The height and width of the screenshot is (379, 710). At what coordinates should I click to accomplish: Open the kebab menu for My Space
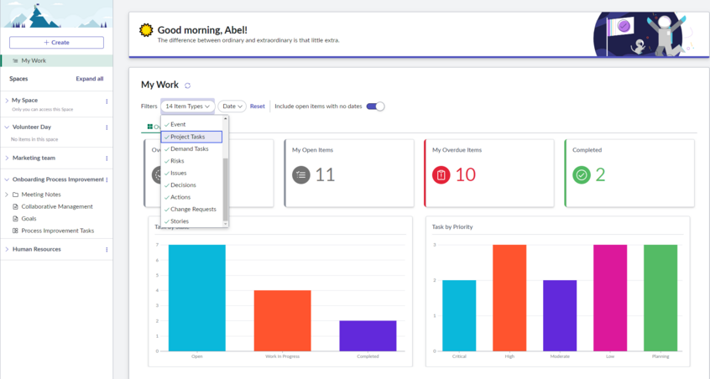[107, 101]
